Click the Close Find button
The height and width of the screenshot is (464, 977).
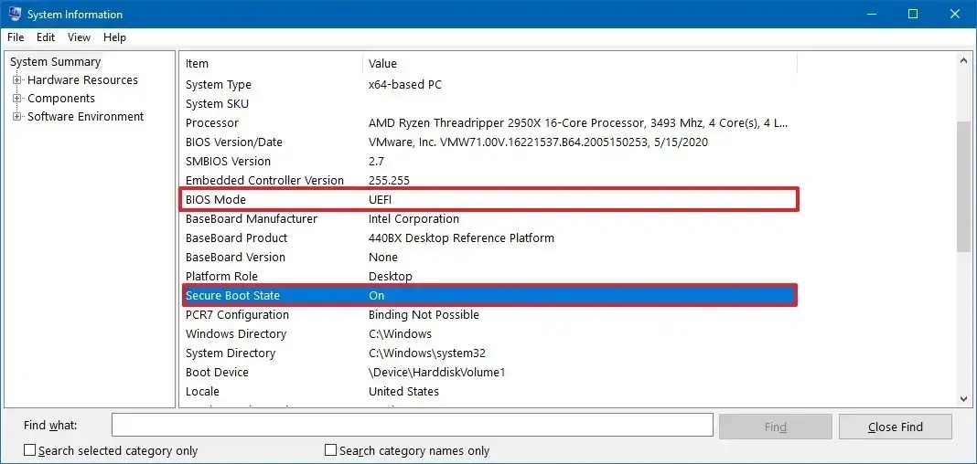tap(896, 427)
